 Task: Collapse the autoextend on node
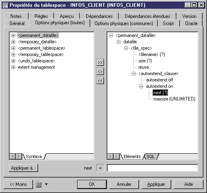[x=141, y=86]
